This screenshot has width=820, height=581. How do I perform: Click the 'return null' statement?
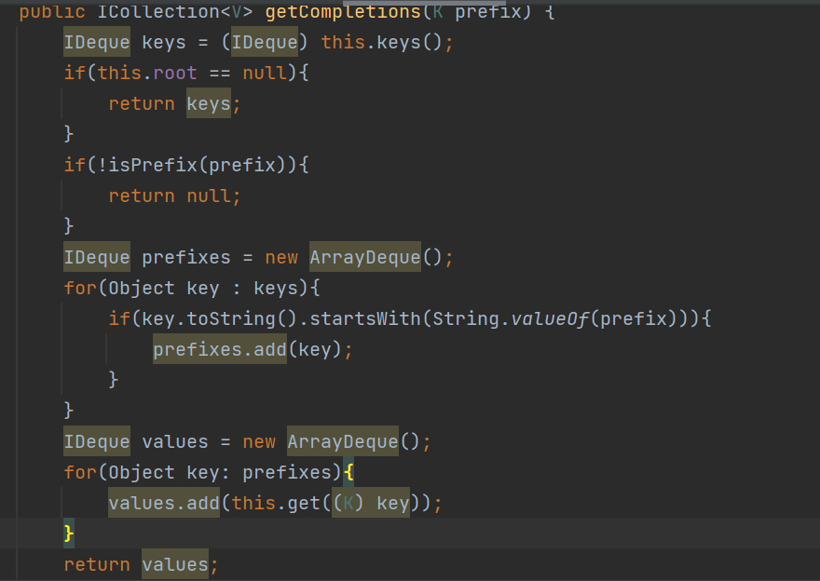174,196
